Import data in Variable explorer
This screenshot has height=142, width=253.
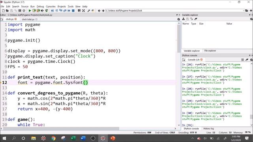point(183,19)
